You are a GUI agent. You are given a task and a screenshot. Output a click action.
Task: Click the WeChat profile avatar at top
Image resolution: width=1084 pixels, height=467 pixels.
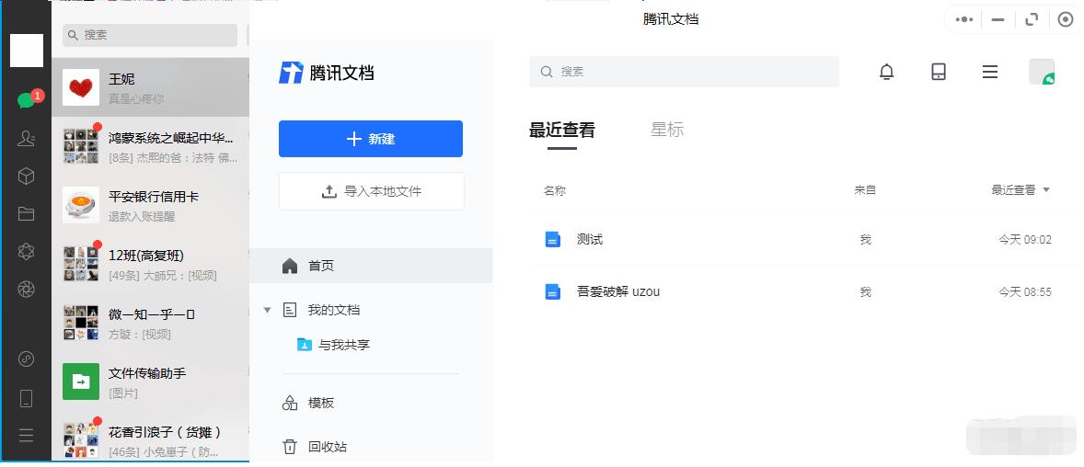click(x=27, y=51)
